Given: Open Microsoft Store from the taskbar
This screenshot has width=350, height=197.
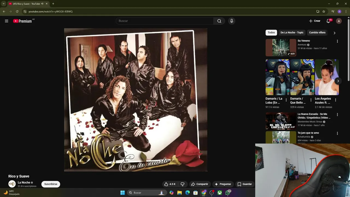Looking at the screenshot, I should (x=196, y=193).
